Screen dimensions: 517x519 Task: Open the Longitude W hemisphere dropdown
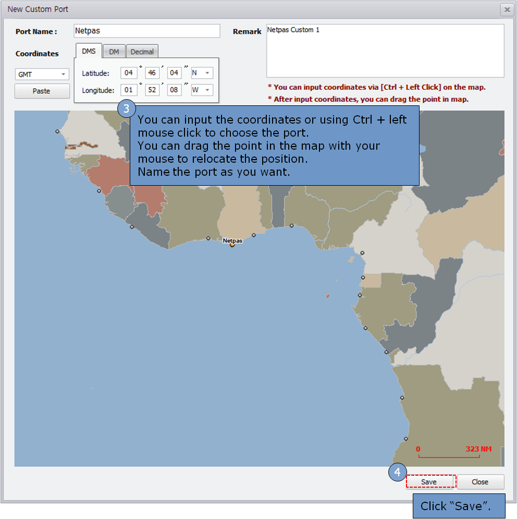(x=202, y=90)
